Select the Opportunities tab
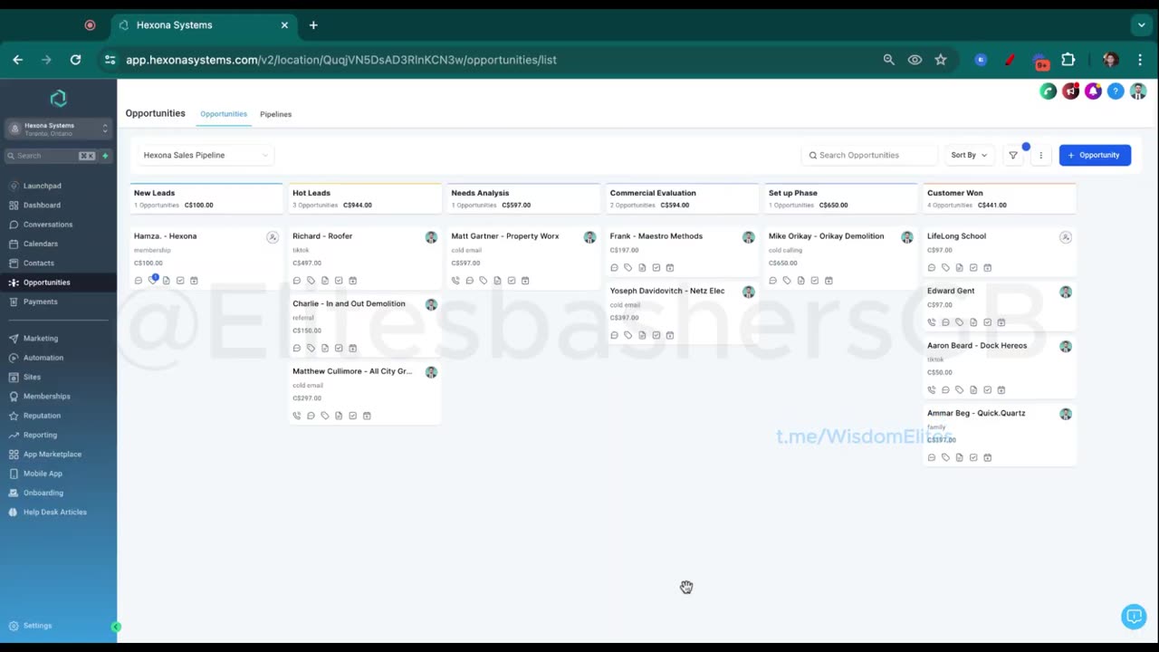 [x=224, y=114]
